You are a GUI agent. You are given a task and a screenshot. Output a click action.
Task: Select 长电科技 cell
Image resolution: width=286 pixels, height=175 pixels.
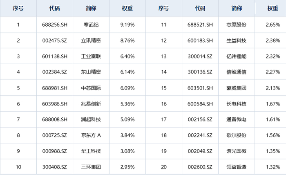click(x=237, y=104)
